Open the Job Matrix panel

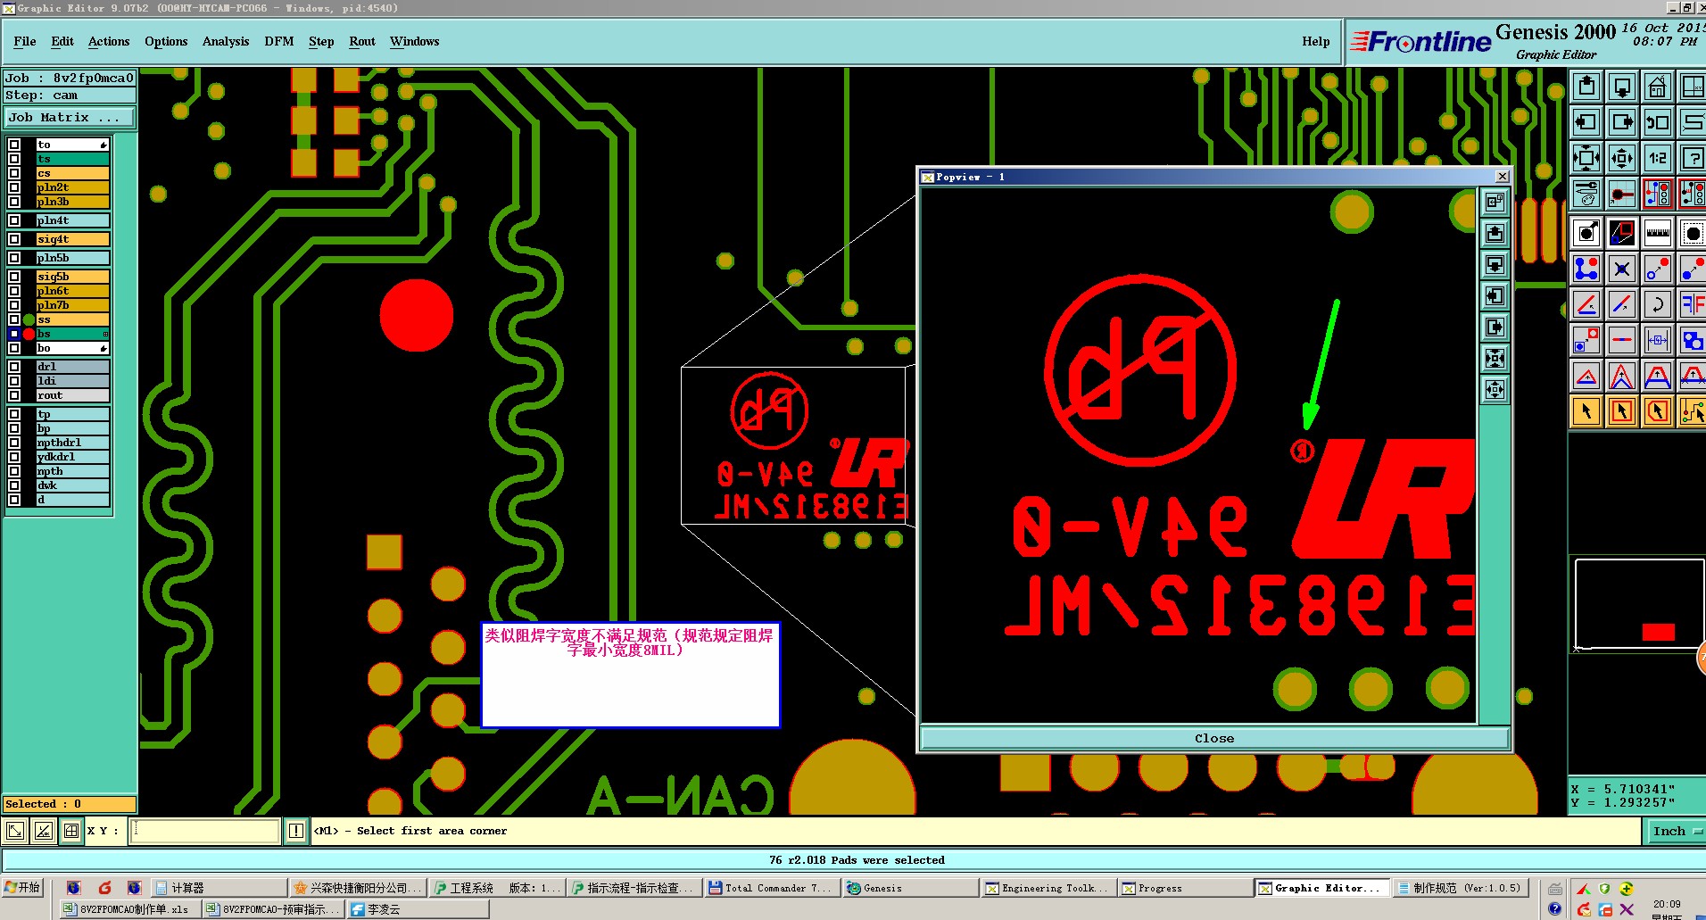point(69,118)
